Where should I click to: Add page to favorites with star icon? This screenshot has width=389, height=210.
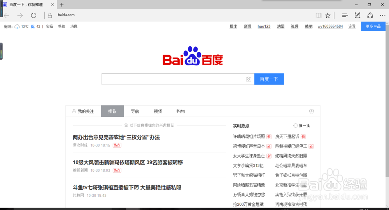(328, 16)
